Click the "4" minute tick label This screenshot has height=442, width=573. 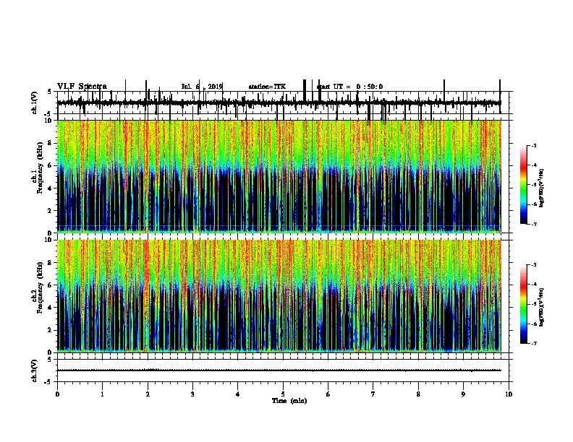click(238, 394)
